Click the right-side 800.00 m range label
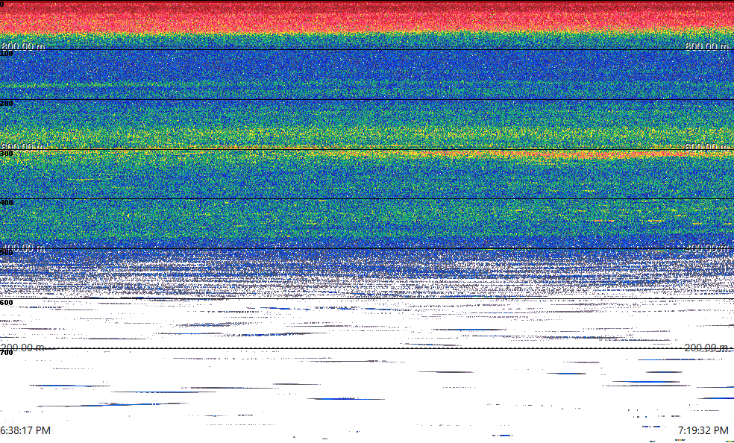This screenshot has height=443, width=734. tap(707, 46)
